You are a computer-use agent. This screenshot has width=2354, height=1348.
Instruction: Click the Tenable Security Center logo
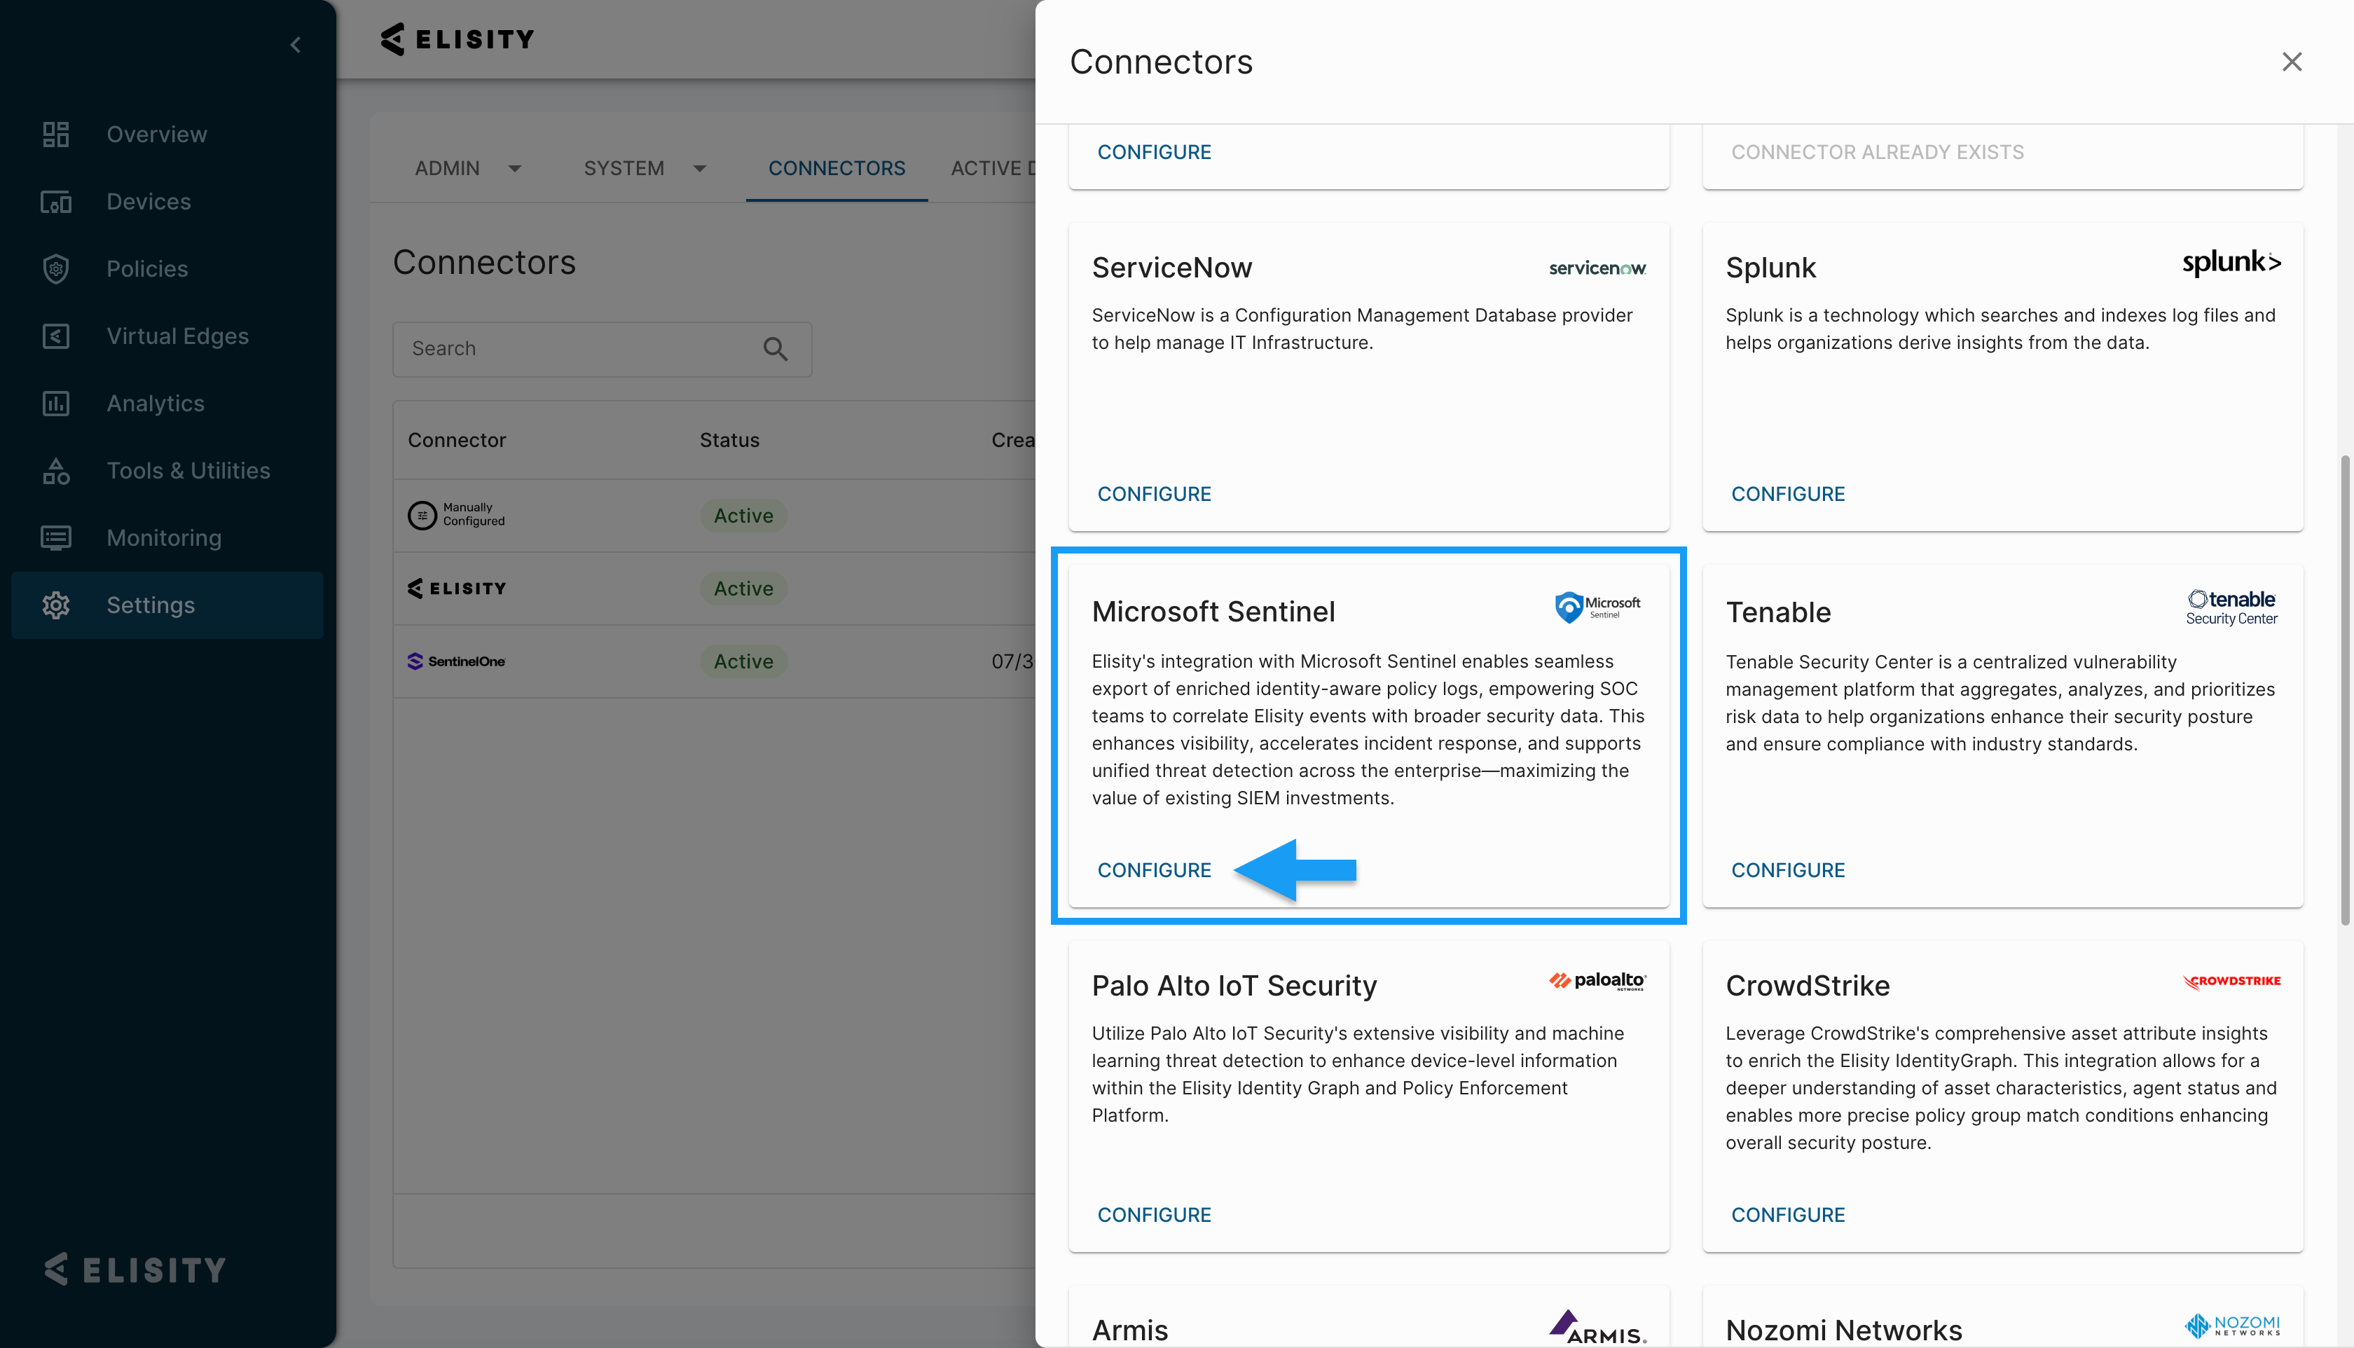point(2232,607)
